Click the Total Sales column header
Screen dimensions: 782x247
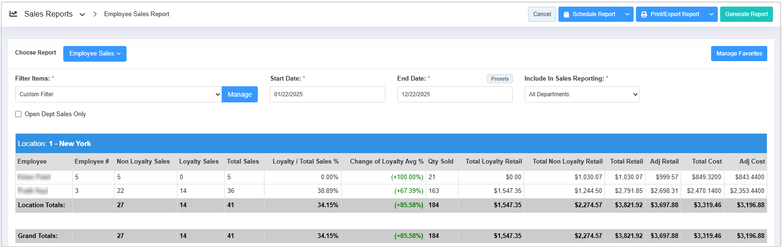243,162
